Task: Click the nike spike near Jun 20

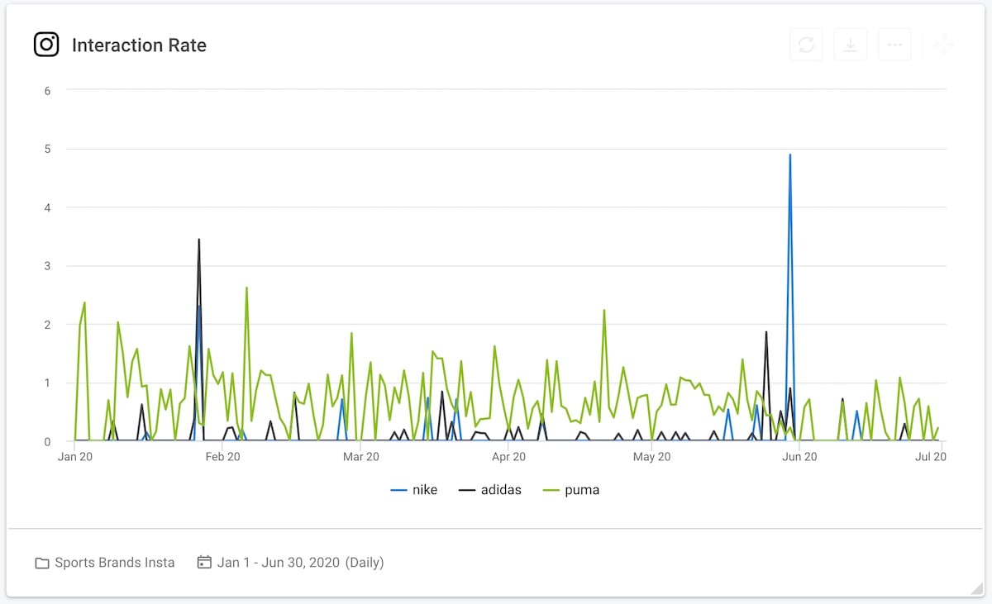Action: tap(789, 155)
